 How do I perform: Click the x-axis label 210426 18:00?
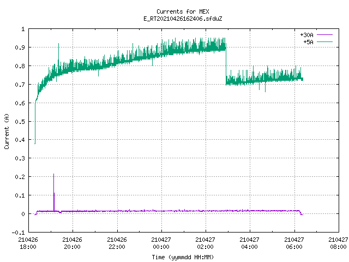28,243
